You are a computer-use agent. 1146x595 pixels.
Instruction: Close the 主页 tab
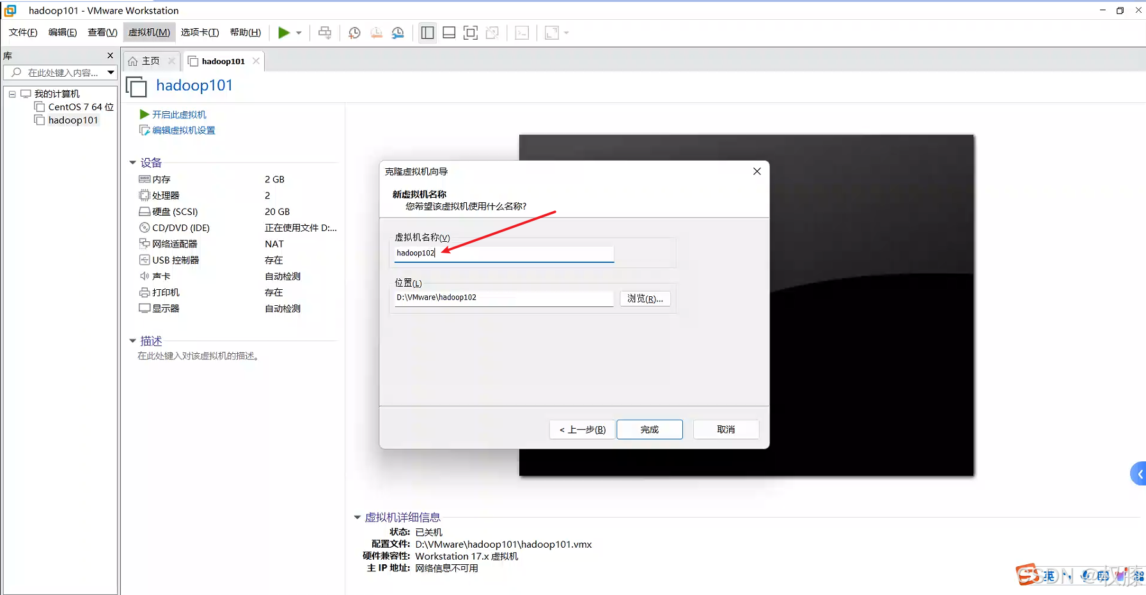pyautogui.click(x=171, y=61)
